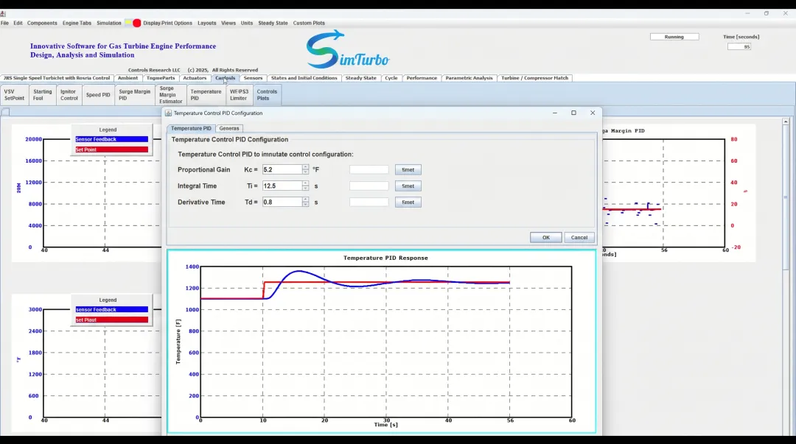Open the Temperature PID sub-tab in toolbar
Image resolution: width=796 pixels, height=444 pixels.
click(206, 95)
